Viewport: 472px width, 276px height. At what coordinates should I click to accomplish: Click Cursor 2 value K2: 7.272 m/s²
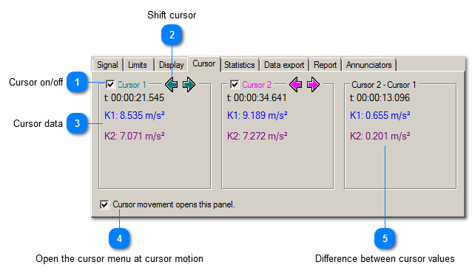click(257, 136)
